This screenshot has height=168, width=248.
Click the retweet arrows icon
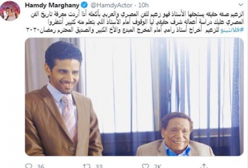pos(87,166)
